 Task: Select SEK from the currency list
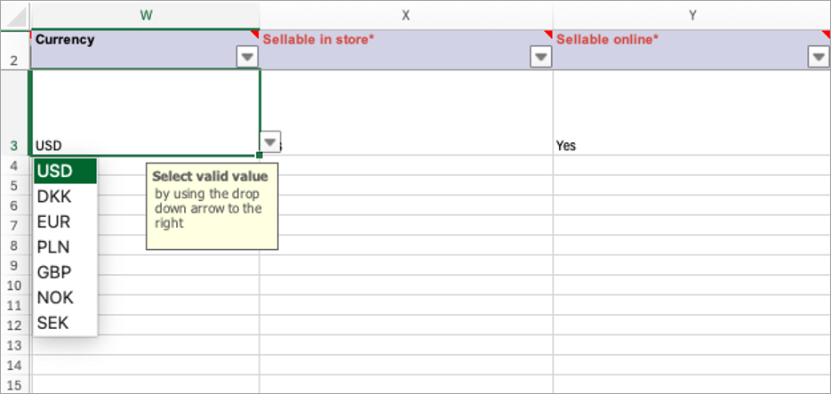coord(55,323)
